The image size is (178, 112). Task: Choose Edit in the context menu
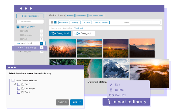coord(117,85)
